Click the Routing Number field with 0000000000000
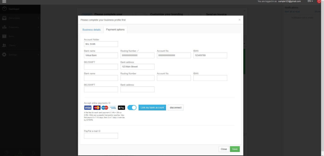 tap(137, 55)
